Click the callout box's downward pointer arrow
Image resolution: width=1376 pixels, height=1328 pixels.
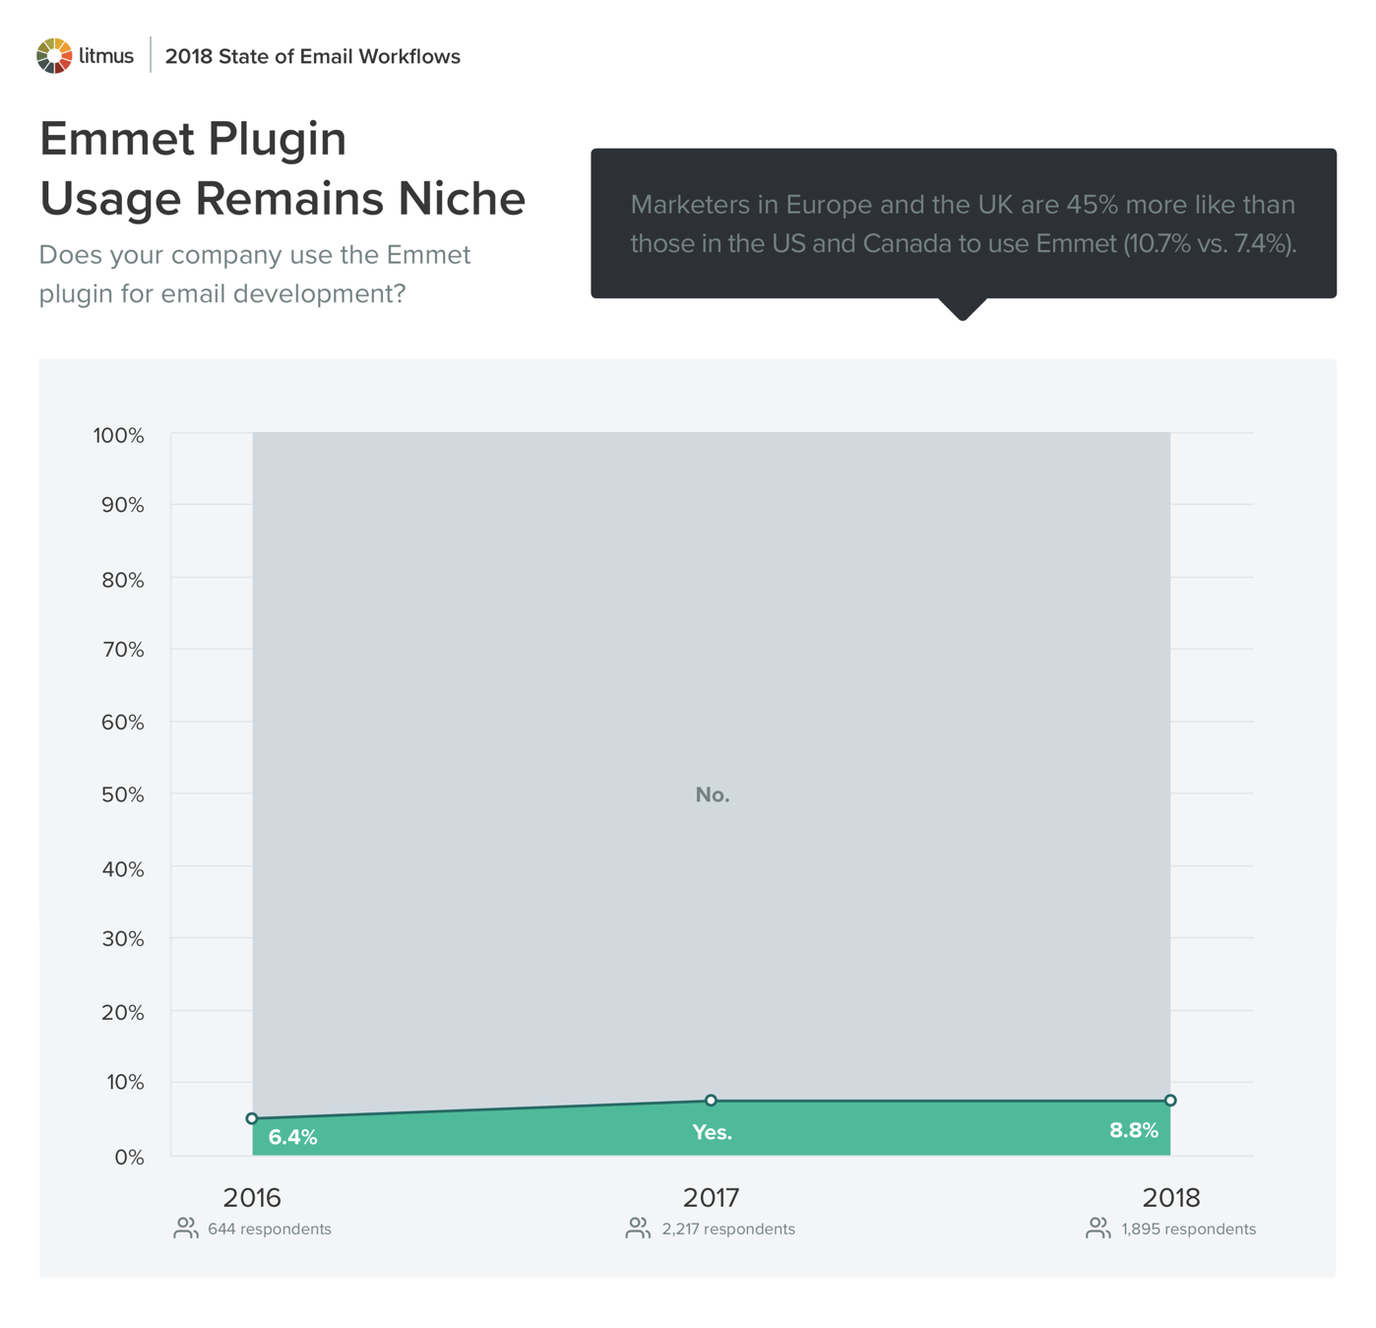coord(963,309)
